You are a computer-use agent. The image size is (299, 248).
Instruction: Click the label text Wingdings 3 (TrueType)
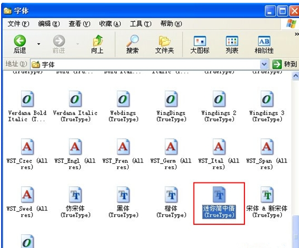pyautogui.click(x=267, y=116)
